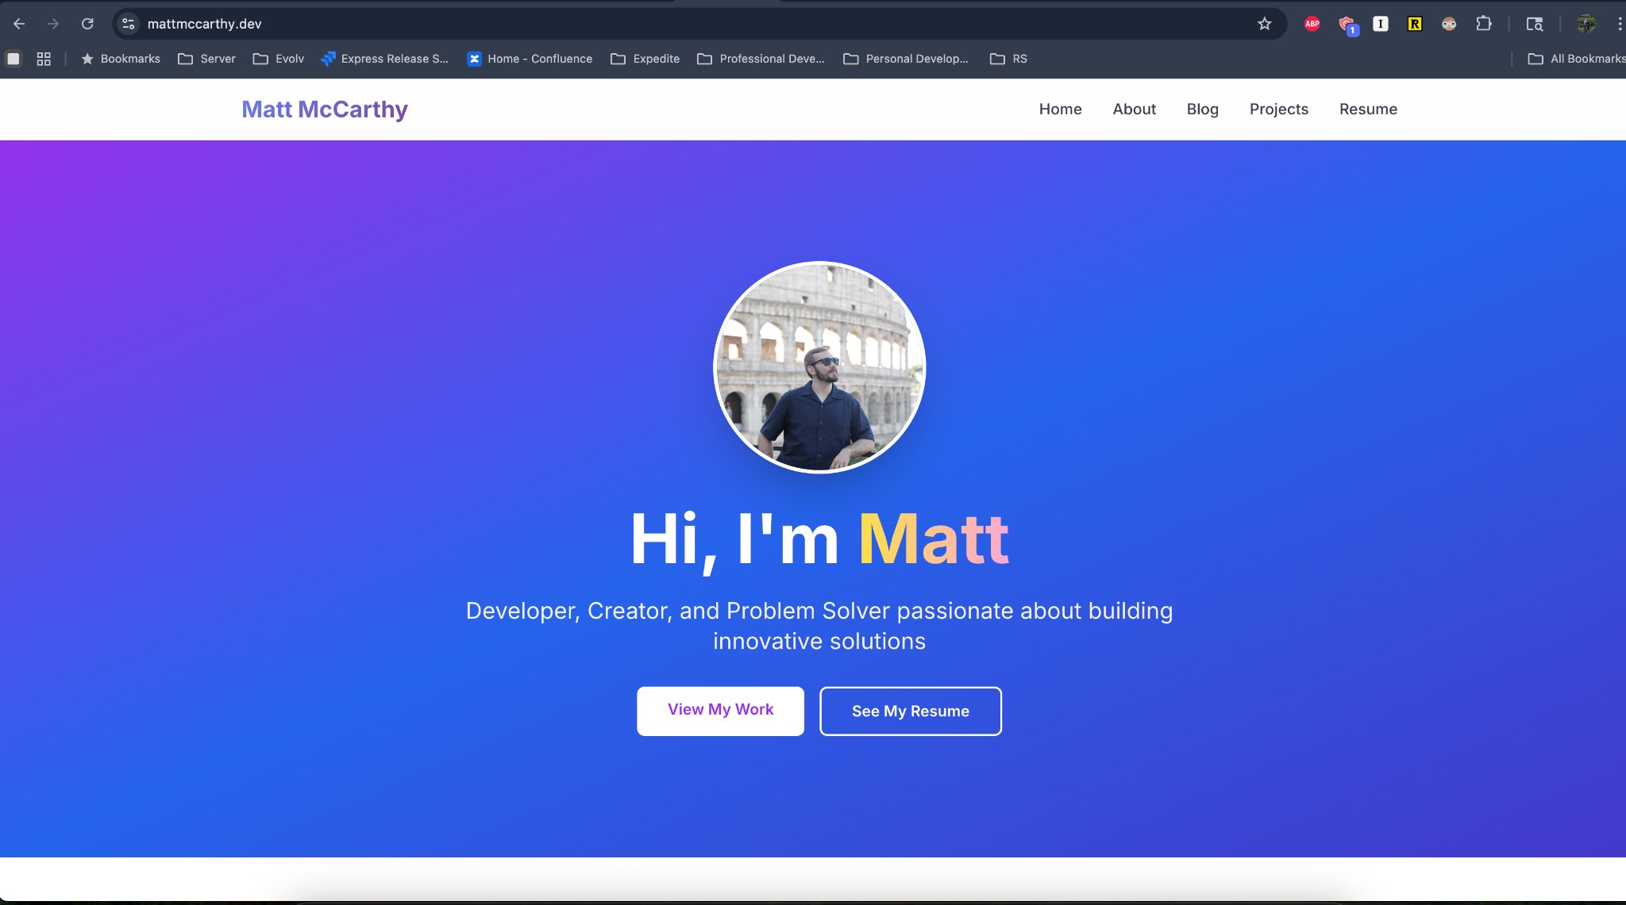Open the yellow R extension icon

click(1414, 23)
